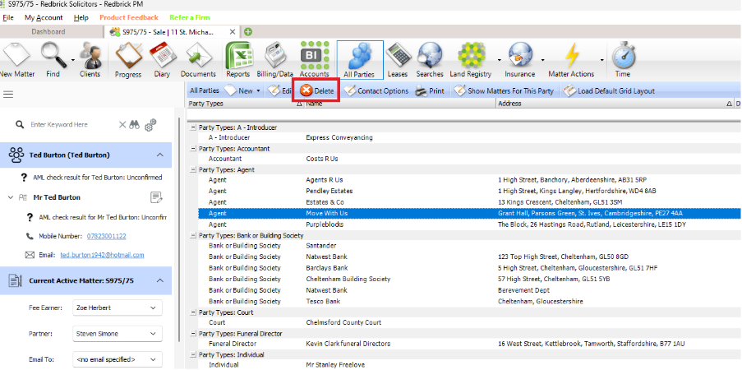Open the My Account menu
The image size is (742, 370).
point(44,17)
